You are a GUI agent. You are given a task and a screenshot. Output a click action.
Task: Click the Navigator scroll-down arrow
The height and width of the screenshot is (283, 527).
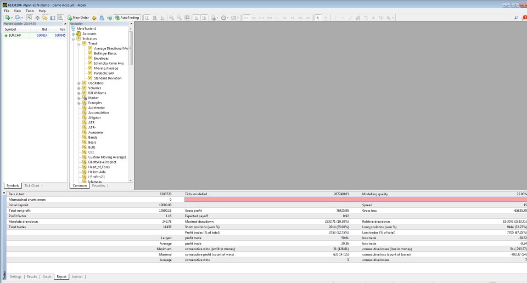coord(131,180)
